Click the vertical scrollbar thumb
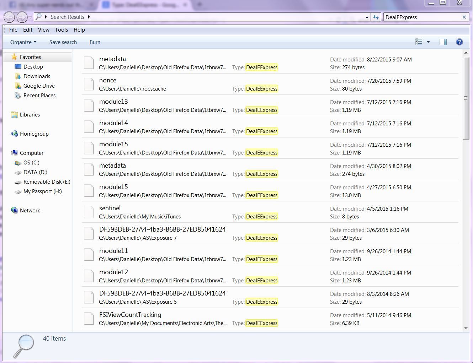 tap(466, 98)
